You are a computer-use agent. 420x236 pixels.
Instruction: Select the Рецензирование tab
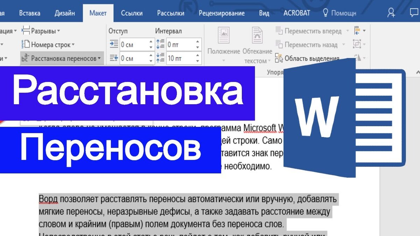coord(222,13)
